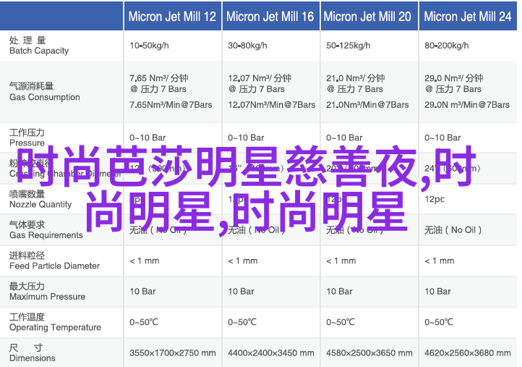Image resolution: width=522 pixels, height=367 pixels.
Task: Click the 4400x2400x3450 mm dimensions cell
Action: click(x=271, y=353)
